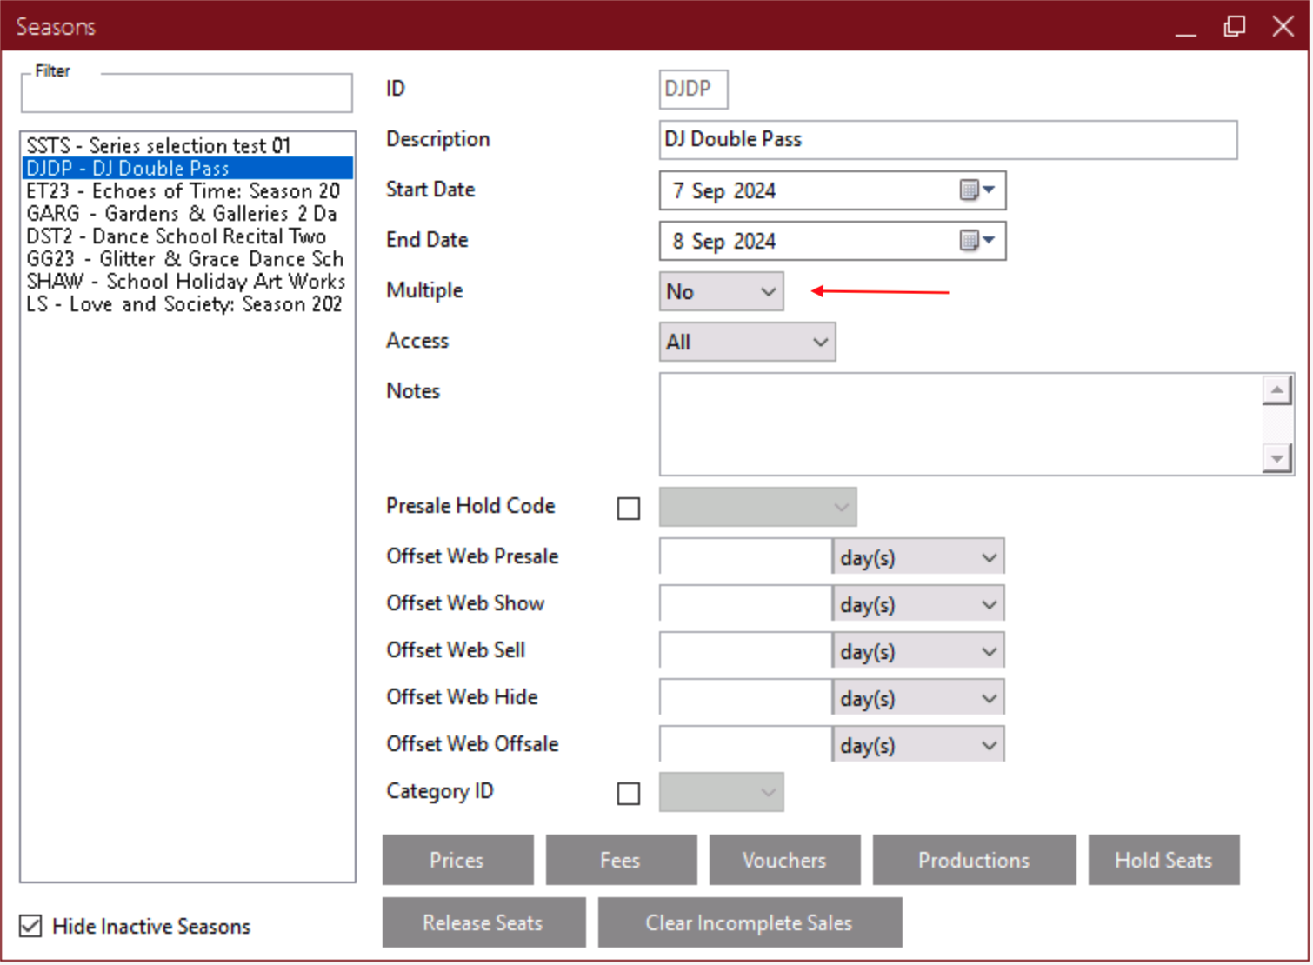Click the End Date value 8 Sep 2024

(723, 241)
